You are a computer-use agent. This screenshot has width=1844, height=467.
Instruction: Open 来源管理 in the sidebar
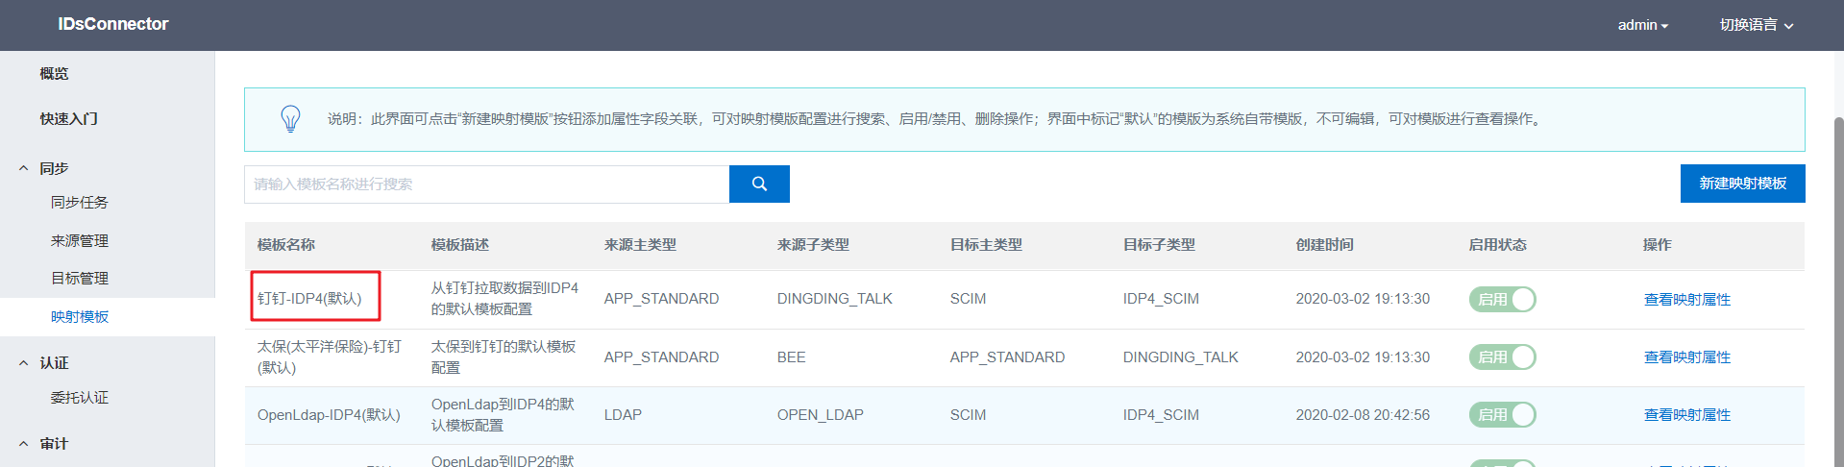[80, 241]
